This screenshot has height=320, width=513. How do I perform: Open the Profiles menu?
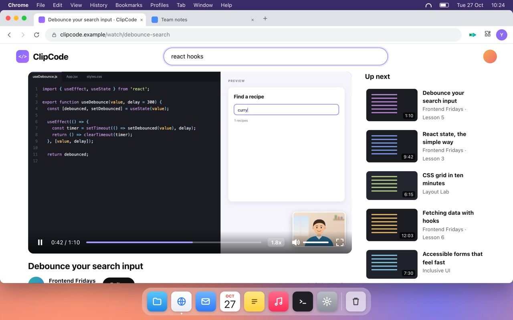[159, 5]
